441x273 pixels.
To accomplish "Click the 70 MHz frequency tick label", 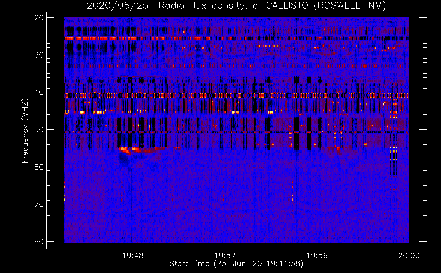I will [x=39, y=204].
